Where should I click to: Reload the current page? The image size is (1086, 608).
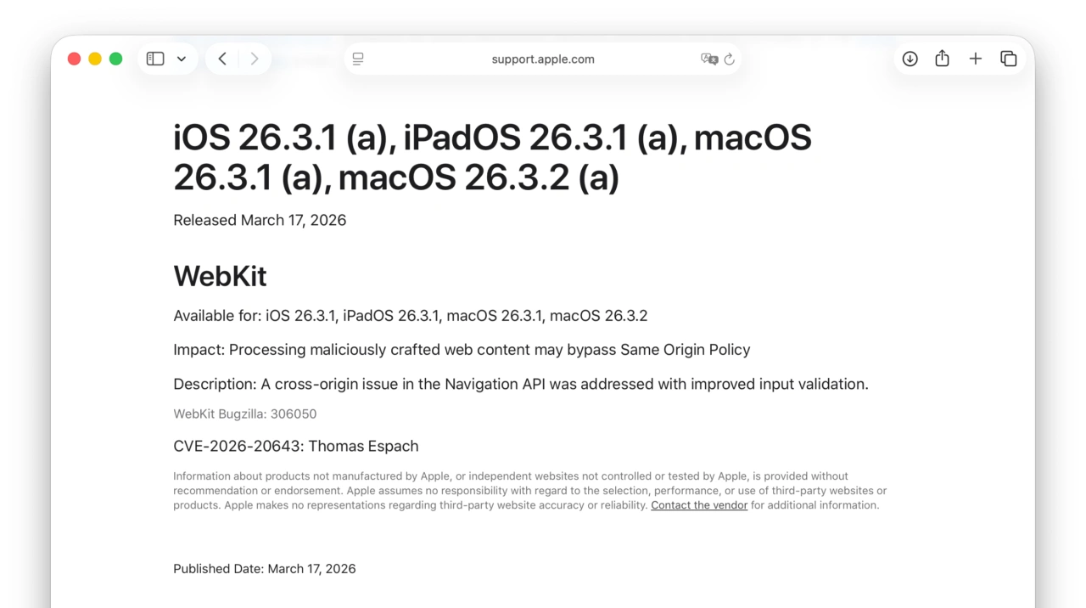730,59
